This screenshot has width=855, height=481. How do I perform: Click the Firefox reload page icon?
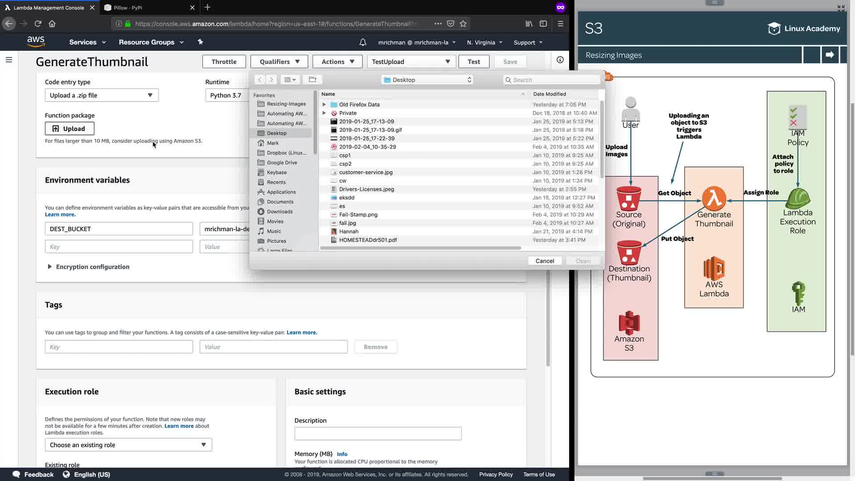click(38, 24)
